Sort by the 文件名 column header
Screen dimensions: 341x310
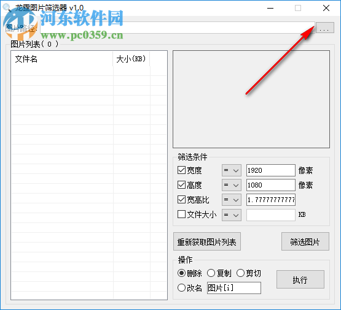click(x=62, y=59)
